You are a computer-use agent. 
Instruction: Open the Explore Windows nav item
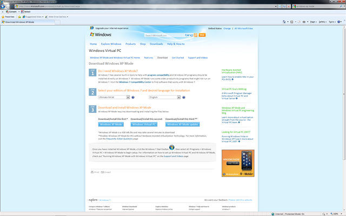coord(111,44)
